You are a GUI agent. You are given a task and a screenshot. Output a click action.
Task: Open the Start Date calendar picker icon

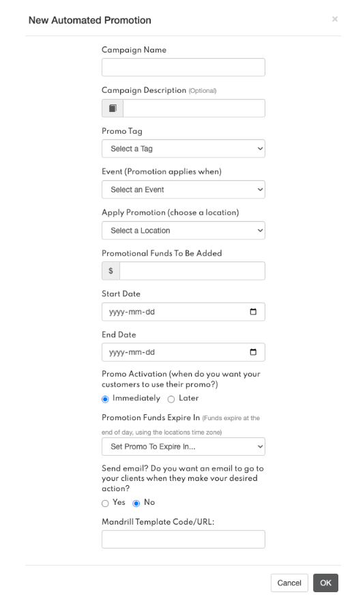[x=253, y=312]
